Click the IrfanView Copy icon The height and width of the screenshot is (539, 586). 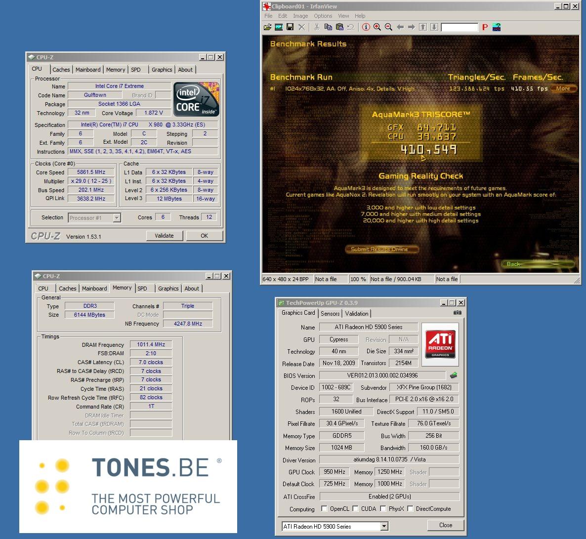[328, 27]
